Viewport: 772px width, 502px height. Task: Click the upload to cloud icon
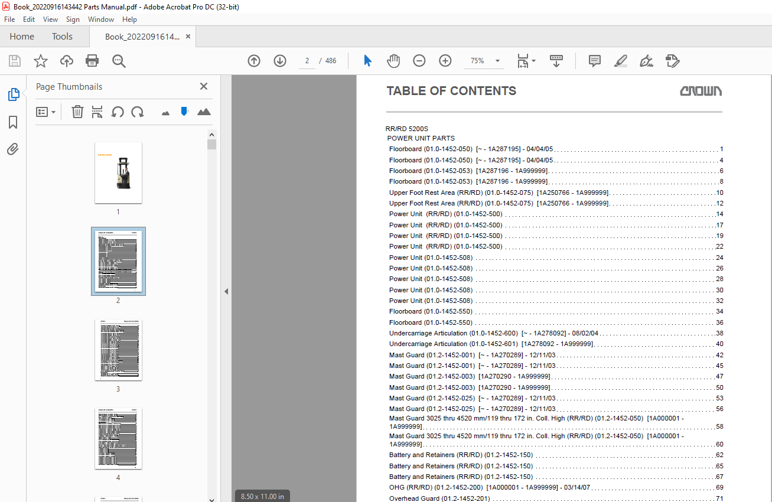point(67,61)
